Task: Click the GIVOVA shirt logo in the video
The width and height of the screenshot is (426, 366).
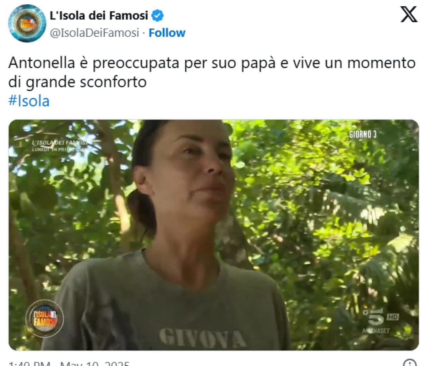Action: (x=203, y=338)
